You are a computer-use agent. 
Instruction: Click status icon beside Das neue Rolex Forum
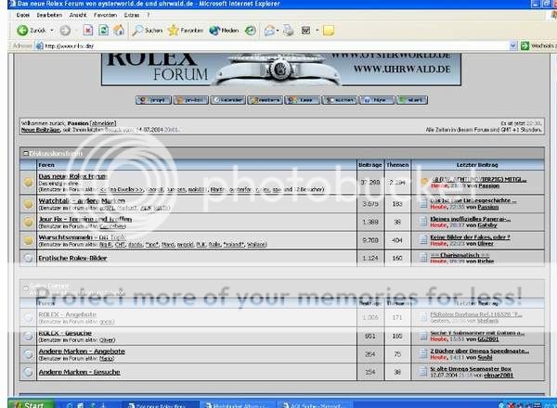tap(28, 183)
